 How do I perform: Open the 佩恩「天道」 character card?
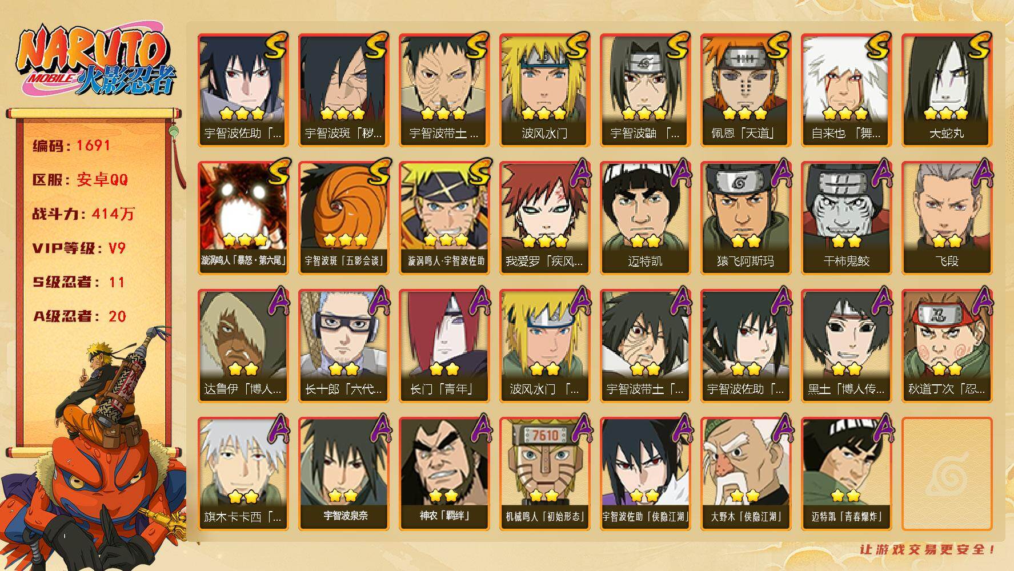746,90
